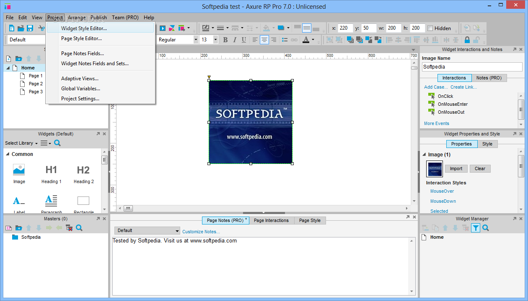Toggle the Widget Manager filter button
This screenshot has width=528, height=301.
(476, 228)
